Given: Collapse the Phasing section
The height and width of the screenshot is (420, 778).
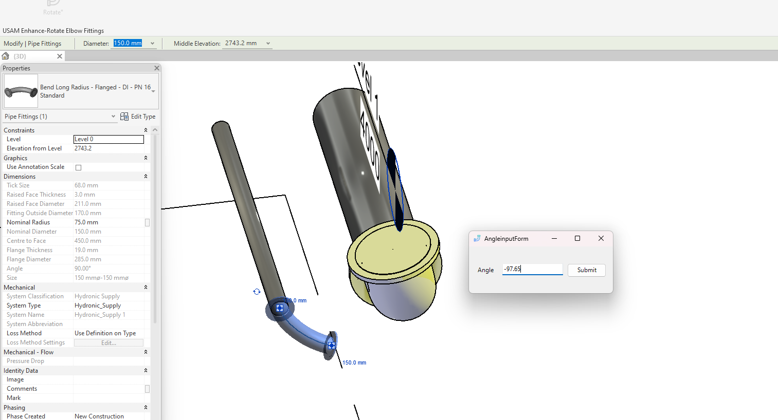Looking at the screenshot, I should 146,408.
